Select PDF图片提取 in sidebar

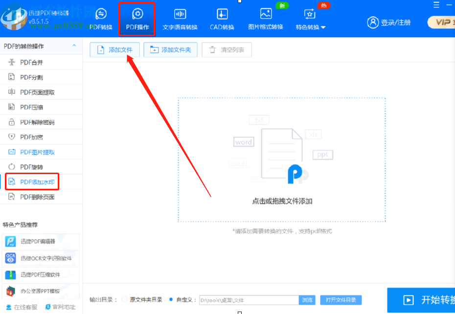point(41,152)
